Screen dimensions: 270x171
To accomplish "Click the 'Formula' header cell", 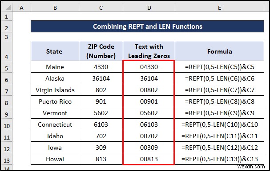I will pos(219,51).
